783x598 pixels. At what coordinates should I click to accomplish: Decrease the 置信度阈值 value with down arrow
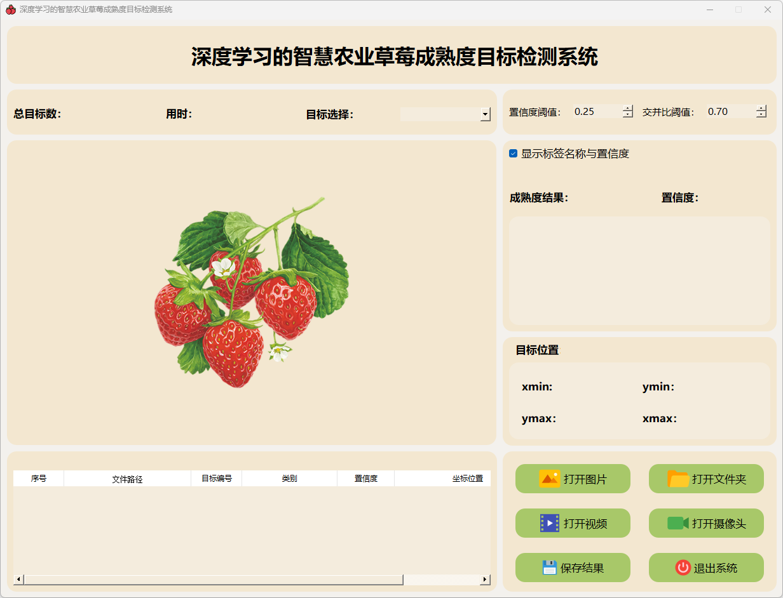628,115
